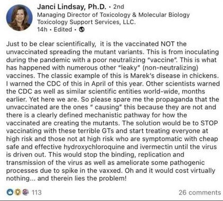Click the yellow lightbulb insightful reaction icon
Viewport: 223px width, 201px height.
[x=17, y=192]
